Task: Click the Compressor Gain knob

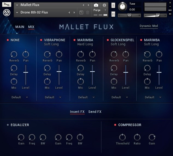Action: [x=152, y=137]
